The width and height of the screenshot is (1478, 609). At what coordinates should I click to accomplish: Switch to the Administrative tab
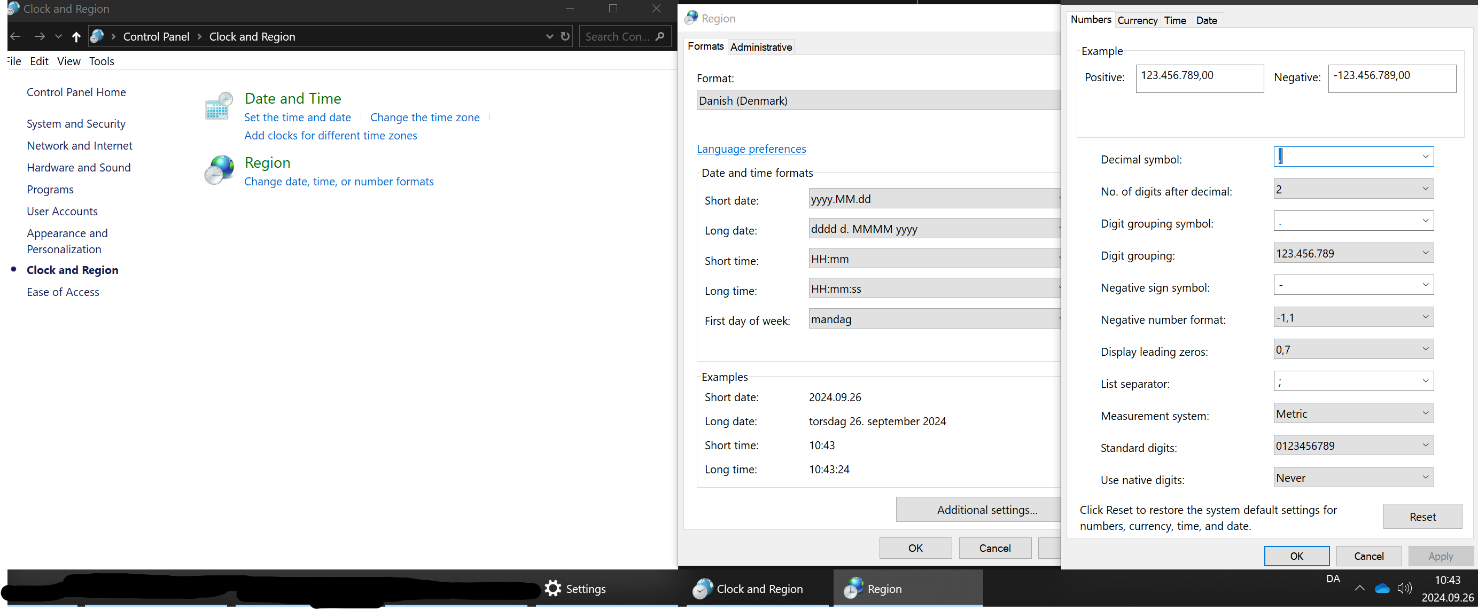tap(761, 47)
